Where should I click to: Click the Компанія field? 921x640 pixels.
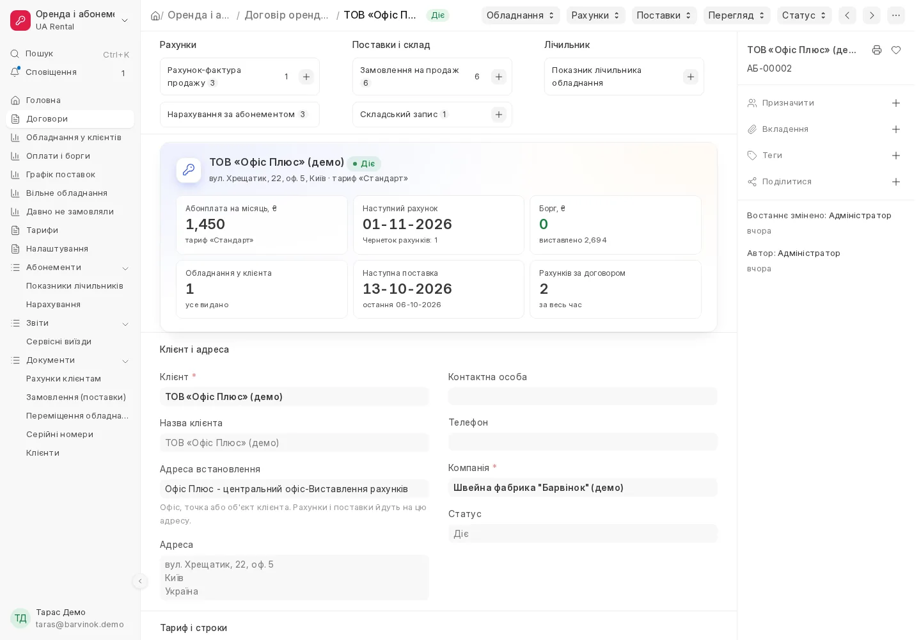click(583, 488)
